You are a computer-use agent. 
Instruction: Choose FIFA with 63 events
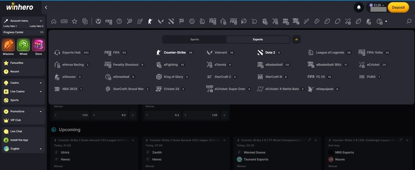tap(116, 53)
